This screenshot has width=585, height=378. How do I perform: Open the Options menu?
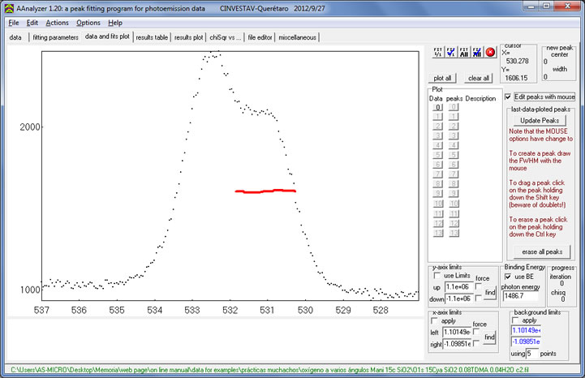(88, 23)
